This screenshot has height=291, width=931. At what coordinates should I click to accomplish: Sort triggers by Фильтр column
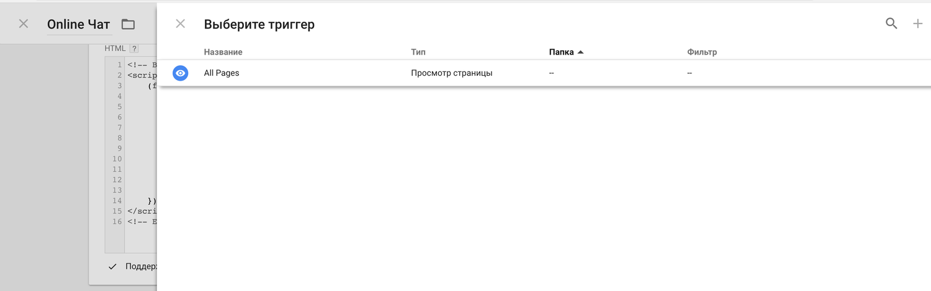point(702,52)
